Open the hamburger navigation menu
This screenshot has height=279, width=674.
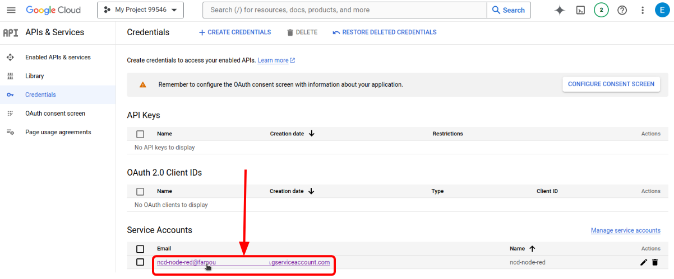point(11,10)
